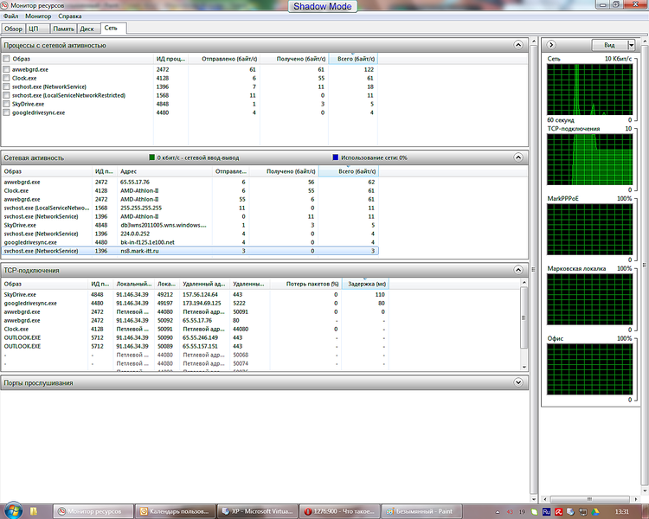Check the box next to avwebgrd.exe
Viewport: 649px width, 519px height.
(7, 68)
